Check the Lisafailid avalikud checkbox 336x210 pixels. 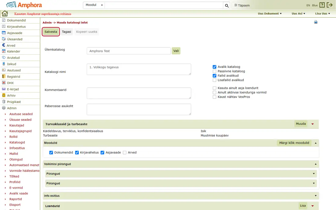214,80
